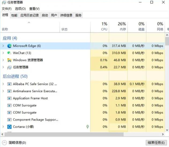Sort by the 磁盘 column header

tap(137, 27)
